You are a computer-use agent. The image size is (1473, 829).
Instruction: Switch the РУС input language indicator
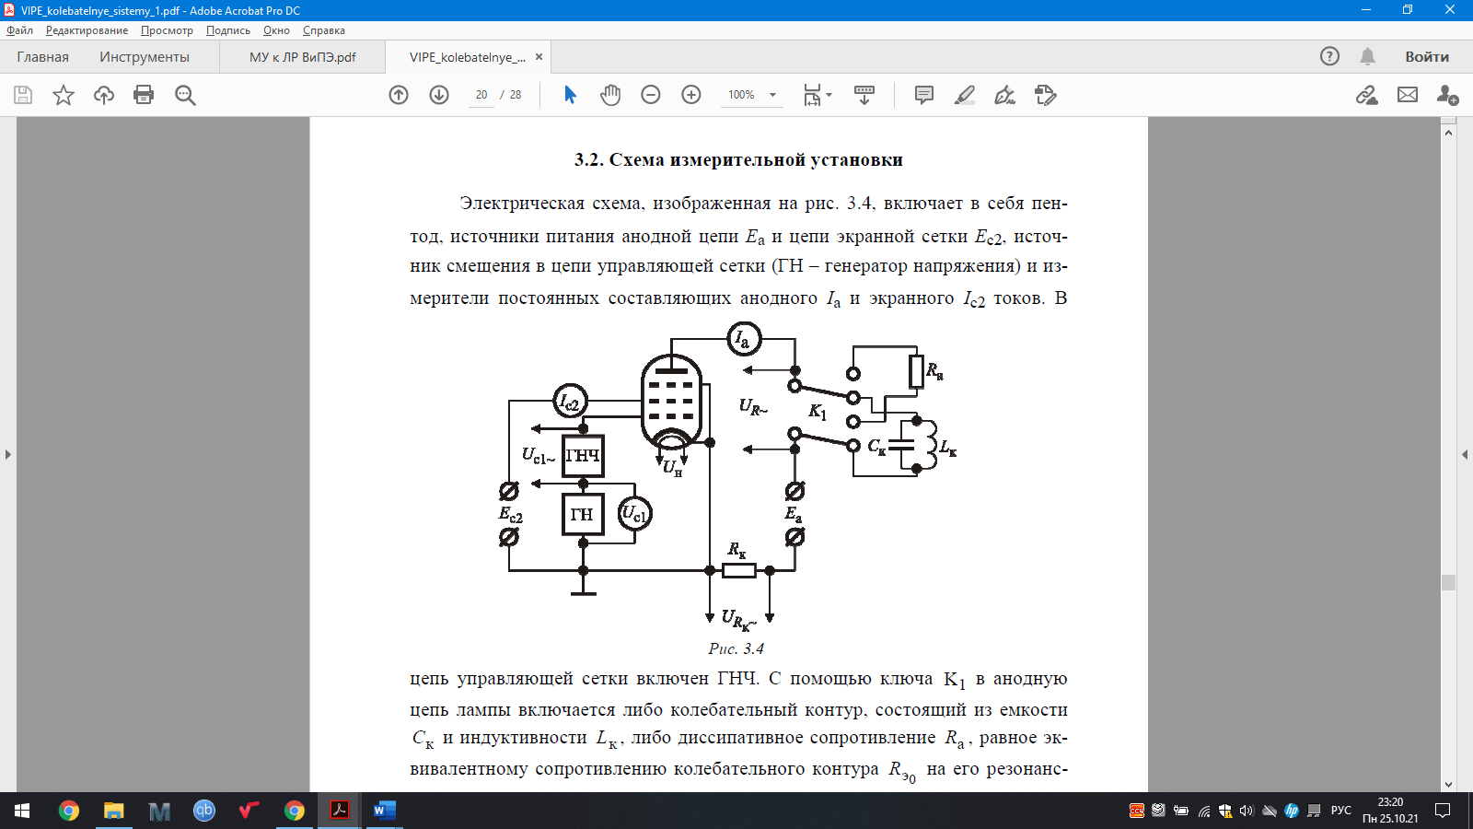pos(1341,811)
